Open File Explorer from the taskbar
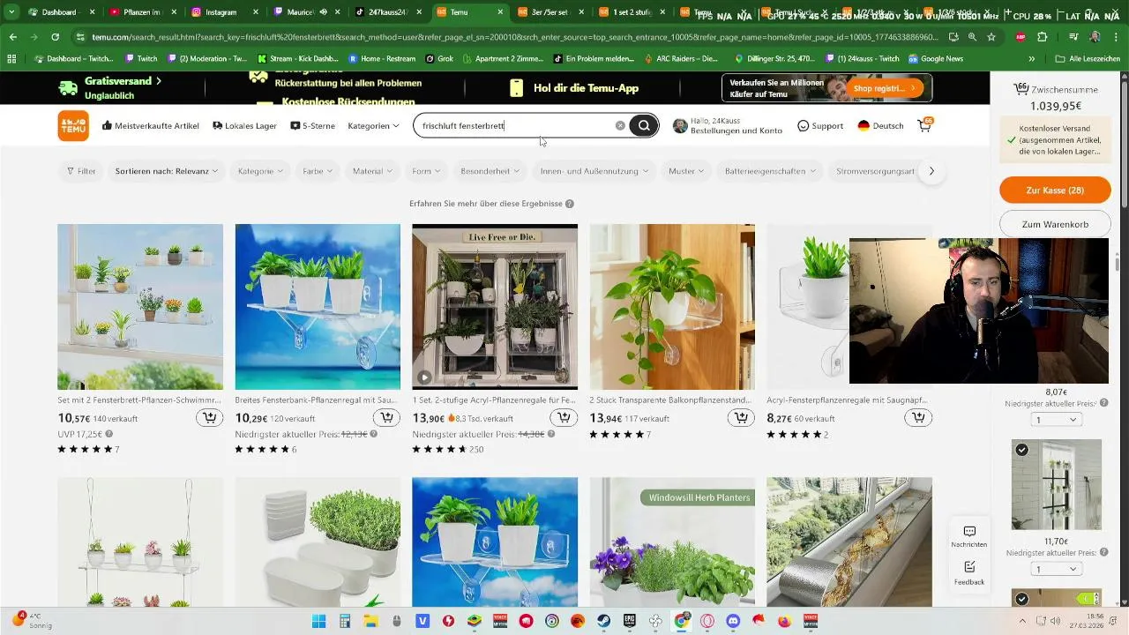 [371, 621]
